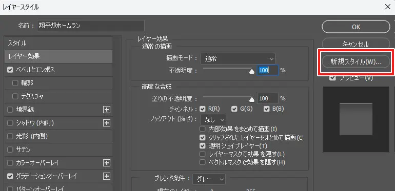This screenshot has width=395, height=191.
Task: Enable レイヤーマスクで効果を隠す(L) checkbox
Action: point(202,154)
